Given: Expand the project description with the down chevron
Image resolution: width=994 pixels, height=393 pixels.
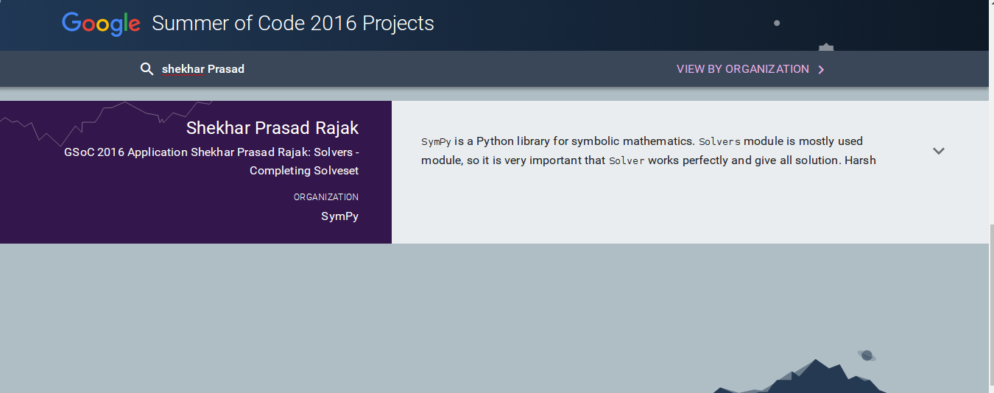Looking at the screenshot, I should pyautogui.click(x=938, y=151).
